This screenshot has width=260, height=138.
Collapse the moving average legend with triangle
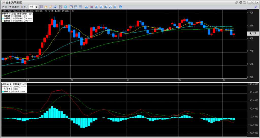30,13
